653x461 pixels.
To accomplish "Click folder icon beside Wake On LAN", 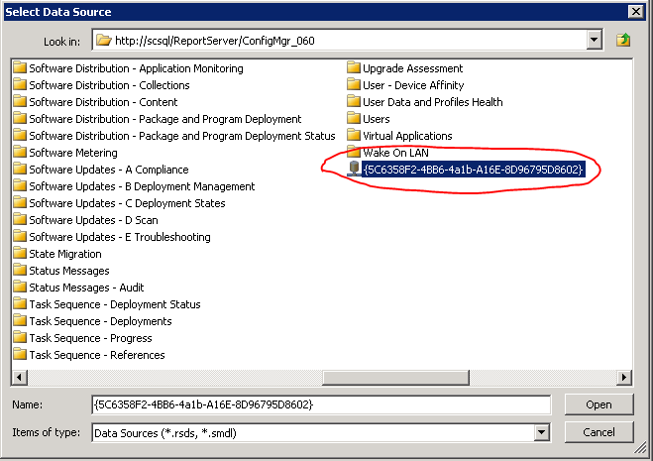I will tap(354, 152).
